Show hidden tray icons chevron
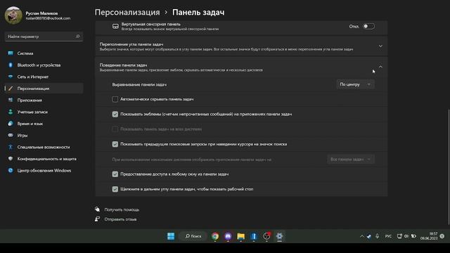This screenshot has width=450, height=253. [362, 236]
